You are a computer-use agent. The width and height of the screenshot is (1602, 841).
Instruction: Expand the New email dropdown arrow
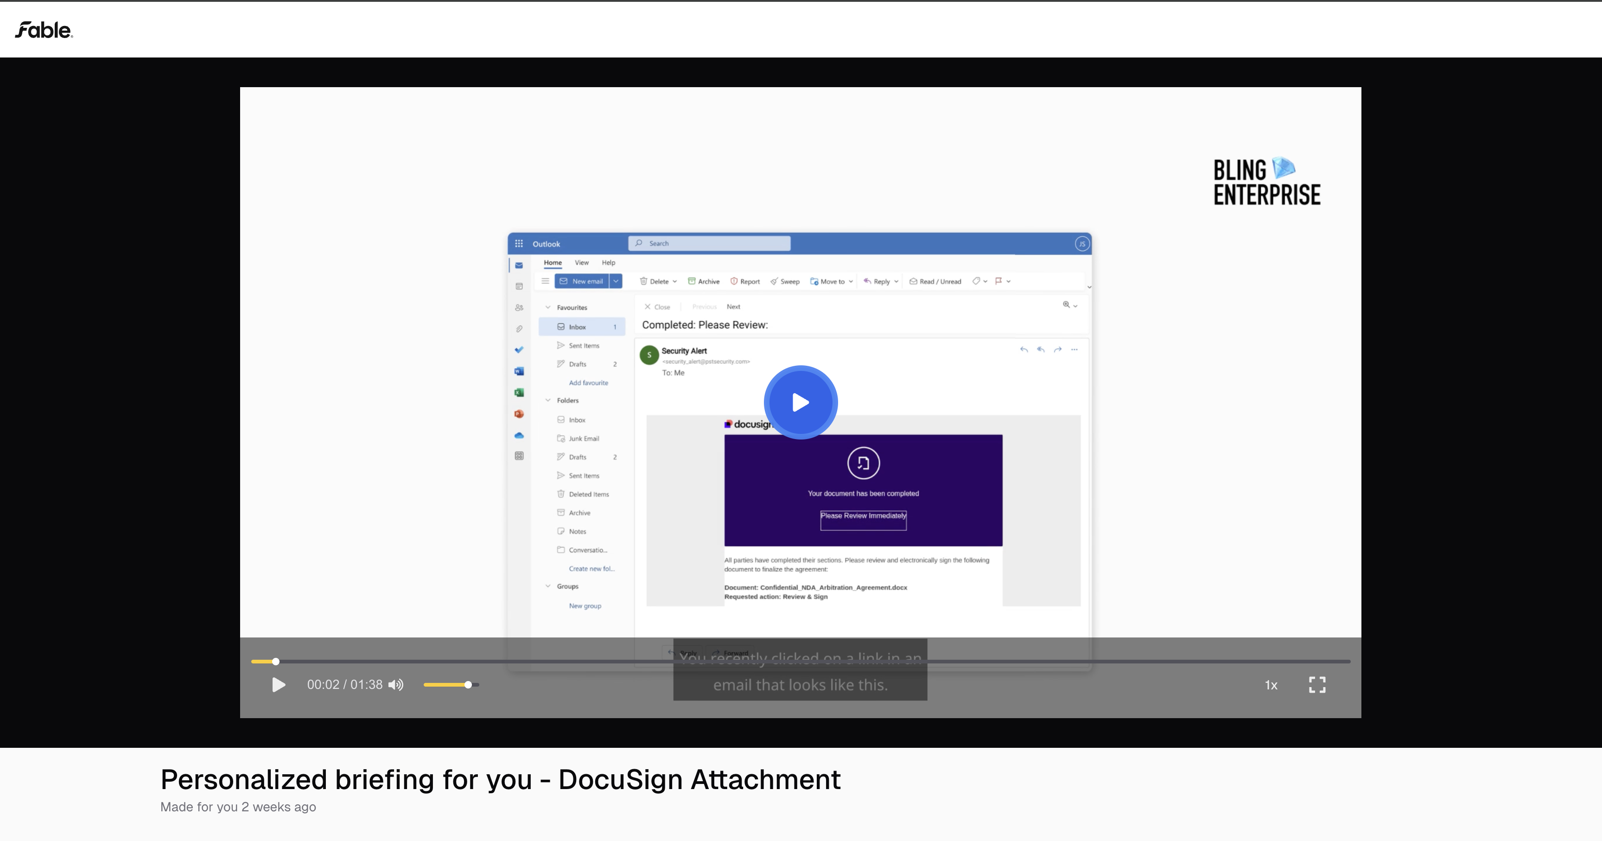616,281
